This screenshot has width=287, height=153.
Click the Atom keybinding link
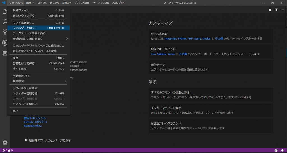171,54
